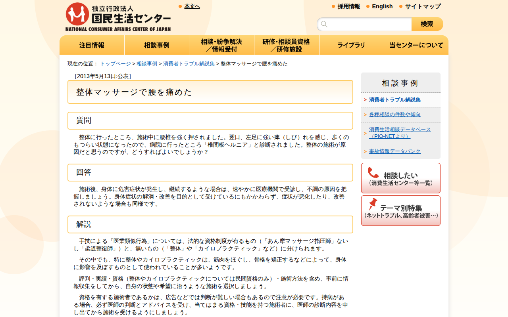Image resolution: width=508 pixels, height=317 pixels.
Task: Click the National Consumer Affairs Center logo
Action: 118,17
